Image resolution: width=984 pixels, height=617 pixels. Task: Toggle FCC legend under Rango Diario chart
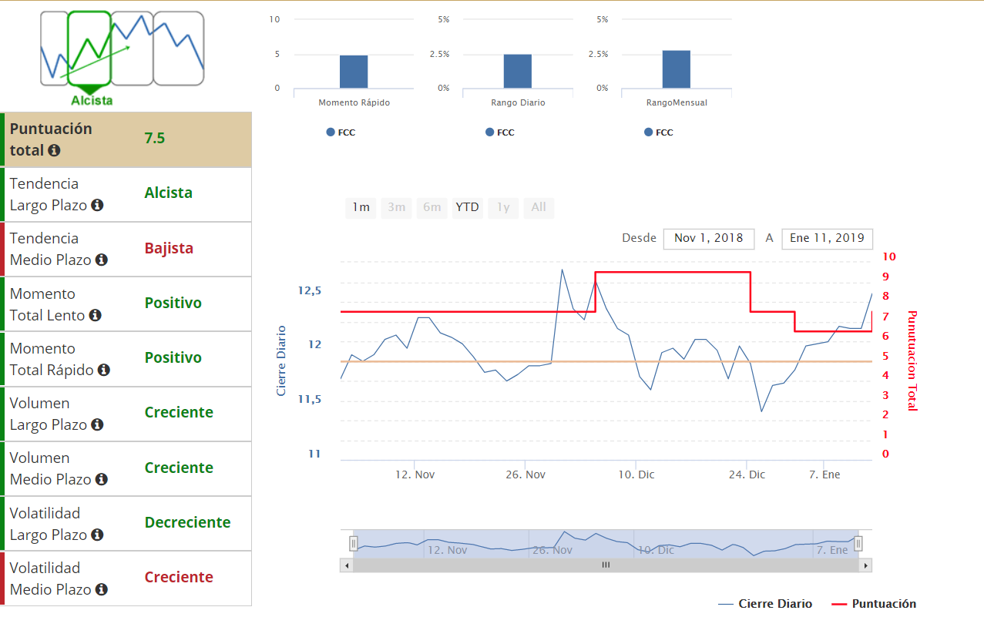[499, 132]
